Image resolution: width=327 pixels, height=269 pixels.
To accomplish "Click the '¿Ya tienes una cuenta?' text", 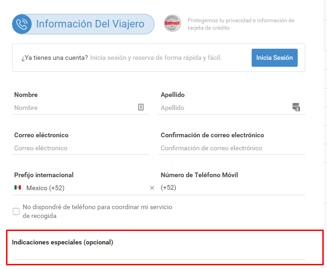I will (x=54, y=58).
